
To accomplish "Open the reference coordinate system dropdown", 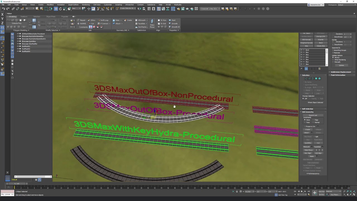I will pos(76,9).
